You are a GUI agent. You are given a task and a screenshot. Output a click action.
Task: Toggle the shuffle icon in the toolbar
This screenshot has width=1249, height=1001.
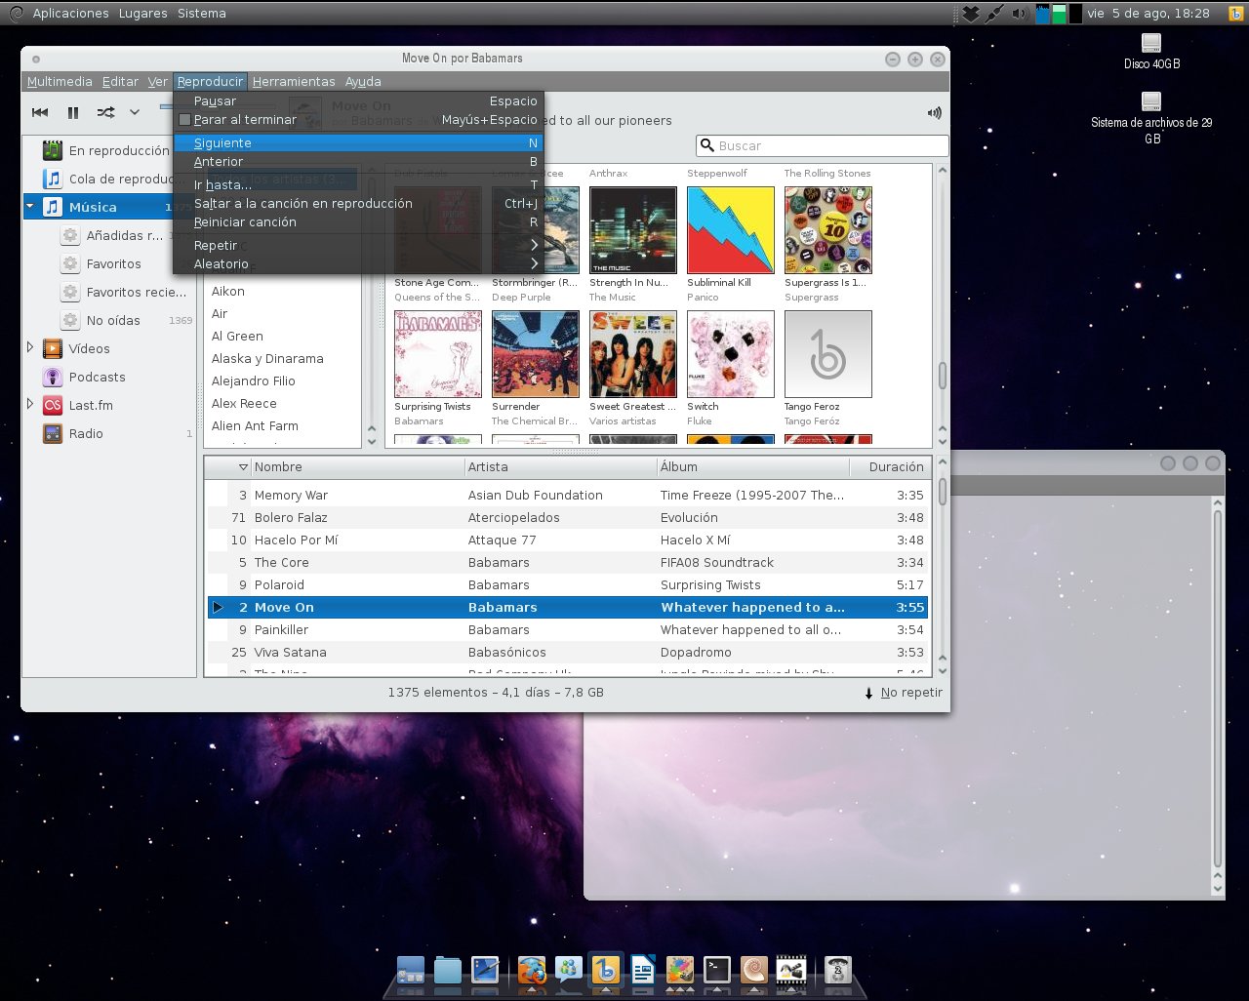tap(105, 112)
